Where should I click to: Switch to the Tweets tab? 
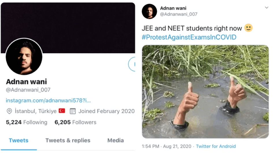click(x=19, y=141)
